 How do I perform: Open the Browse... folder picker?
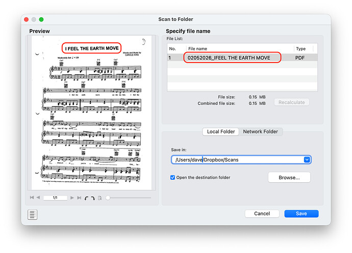[289, 178]
